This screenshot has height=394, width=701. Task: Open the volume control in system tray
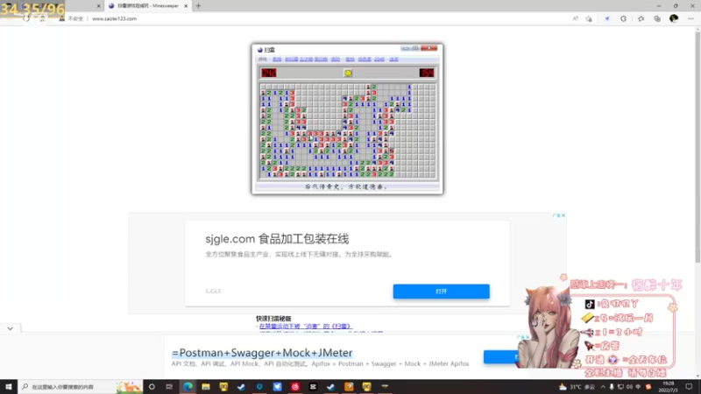(629, 387)
